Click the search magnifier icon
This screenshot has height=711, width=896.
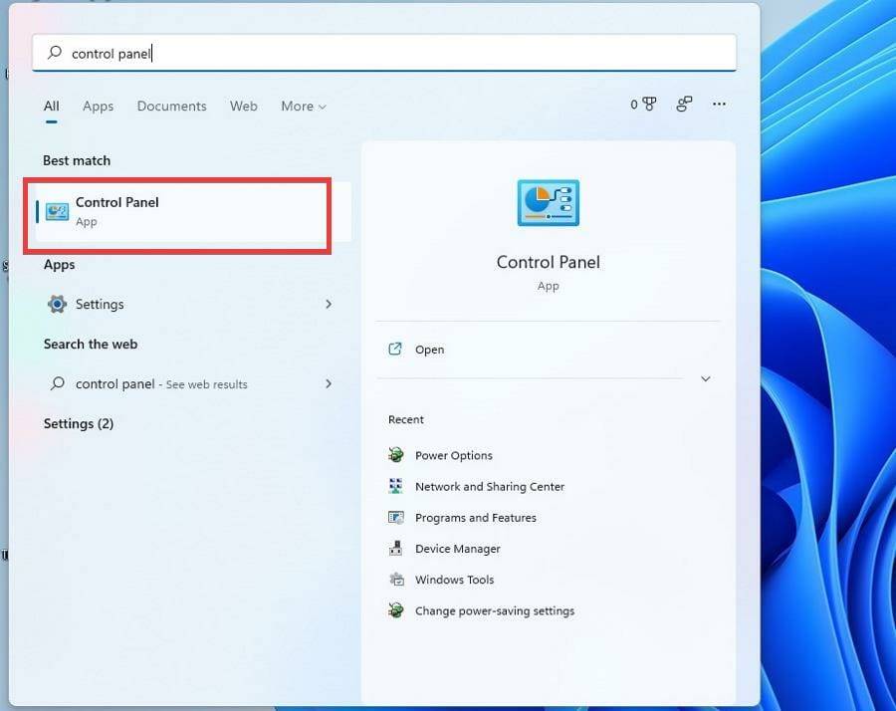[53, 53]
